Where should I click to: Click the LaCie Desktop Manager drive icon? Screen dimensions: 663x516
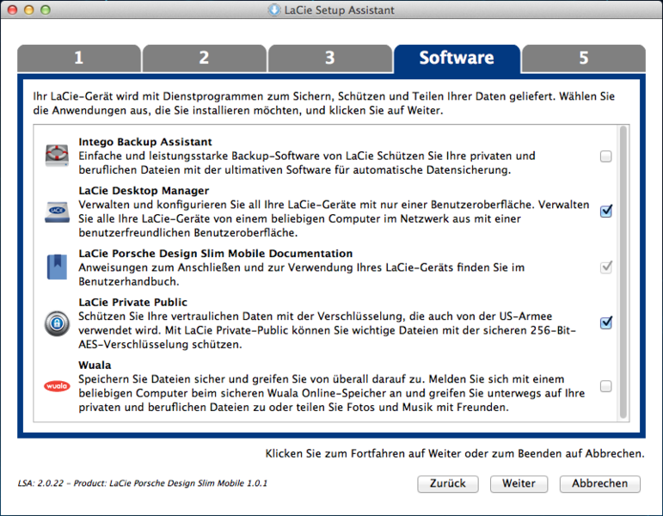pos(57,212)
